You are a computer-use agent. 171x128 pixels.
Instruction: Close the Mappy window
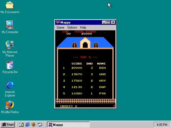coord(113,22)
